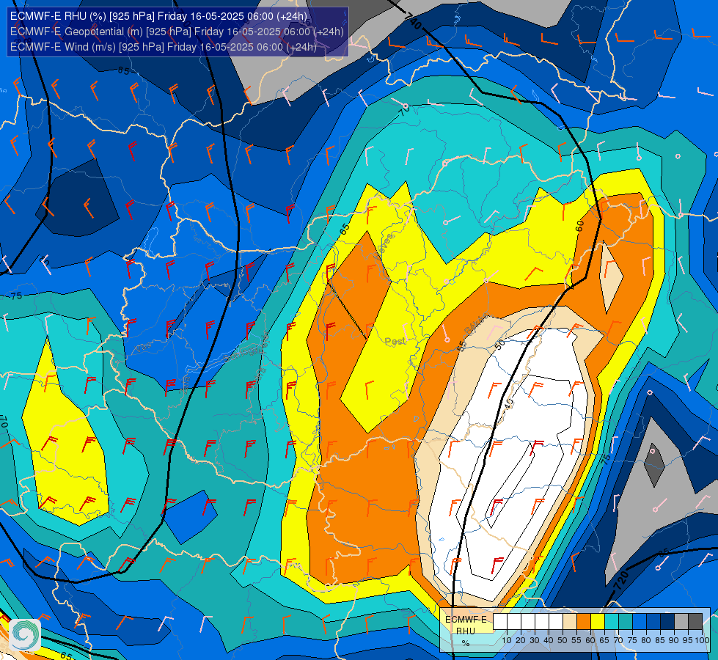718x660 pixels.
Task: Click the legend title ECMWF-E RHU %
Action: [x=466, y=631]
